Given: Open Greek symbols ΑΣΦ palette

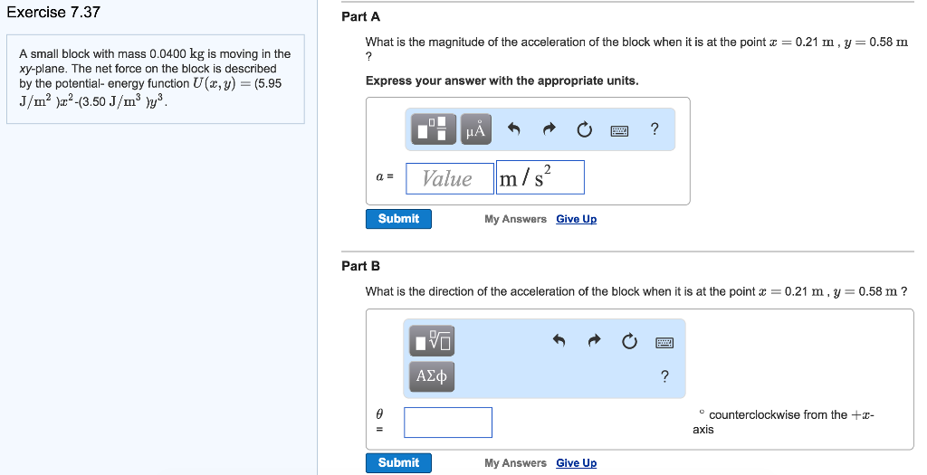Looking at the screenshot, I should [x=433, y=375].
